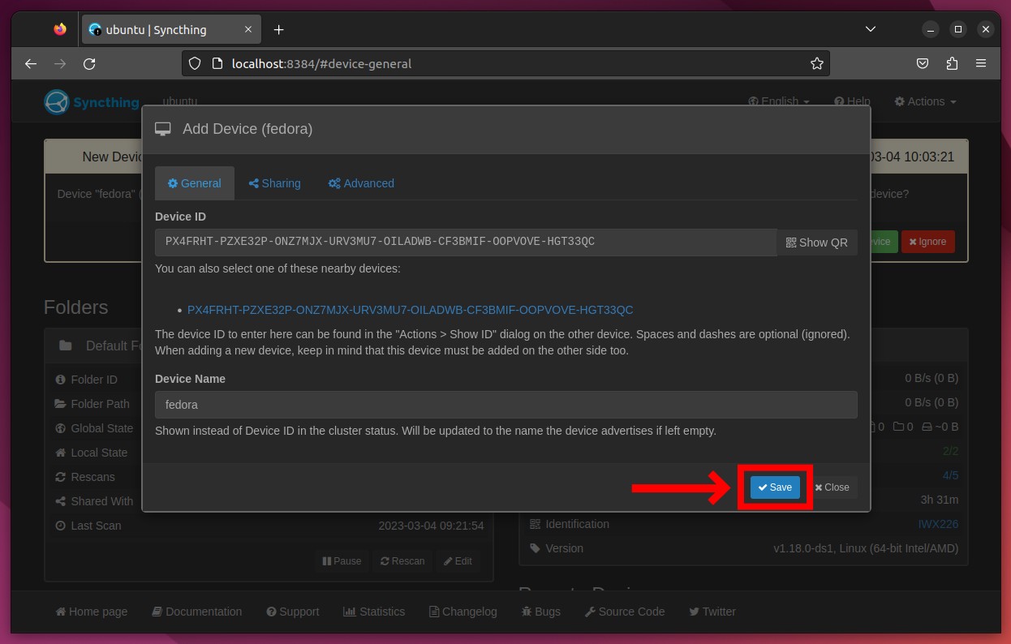Select the nearby device ID link
Viewport: 1011px width, 644px height.
point(410,310)
